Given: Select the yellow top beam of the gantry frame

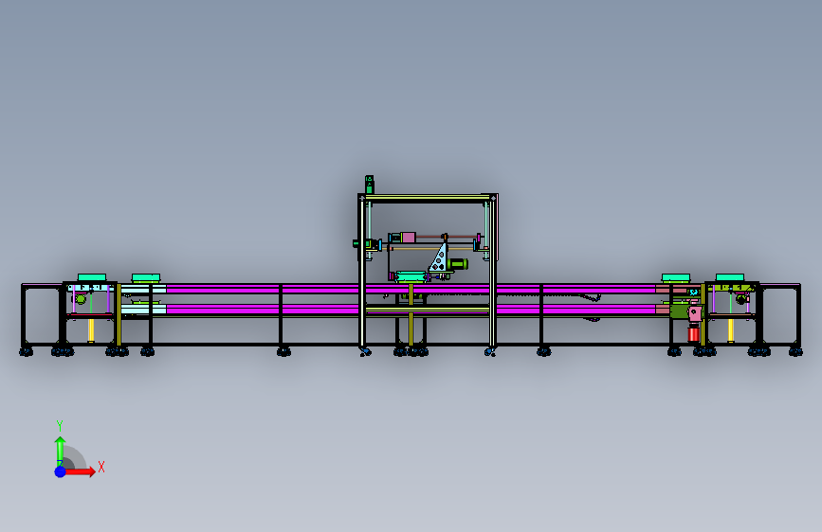Looking at the screenshot, I should click(x=428, y=198).
